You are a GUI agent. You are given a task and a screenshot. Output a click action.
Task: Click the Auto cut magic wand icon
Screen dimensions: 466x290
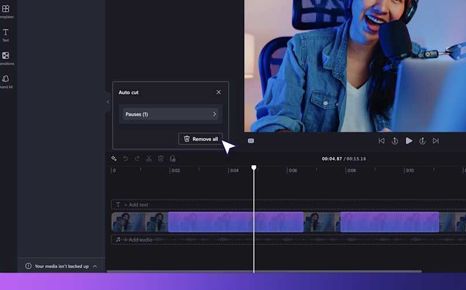click(x=114, y=159)
